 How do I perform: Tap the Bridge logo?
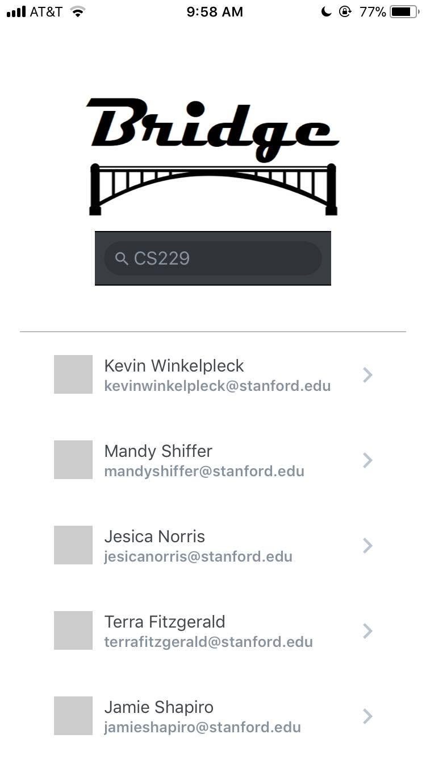coord(213,156)
